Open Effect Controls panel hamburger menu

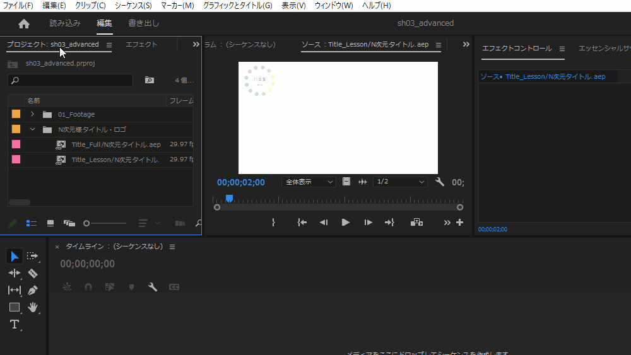pyautogui.click(x=562, y=49)
